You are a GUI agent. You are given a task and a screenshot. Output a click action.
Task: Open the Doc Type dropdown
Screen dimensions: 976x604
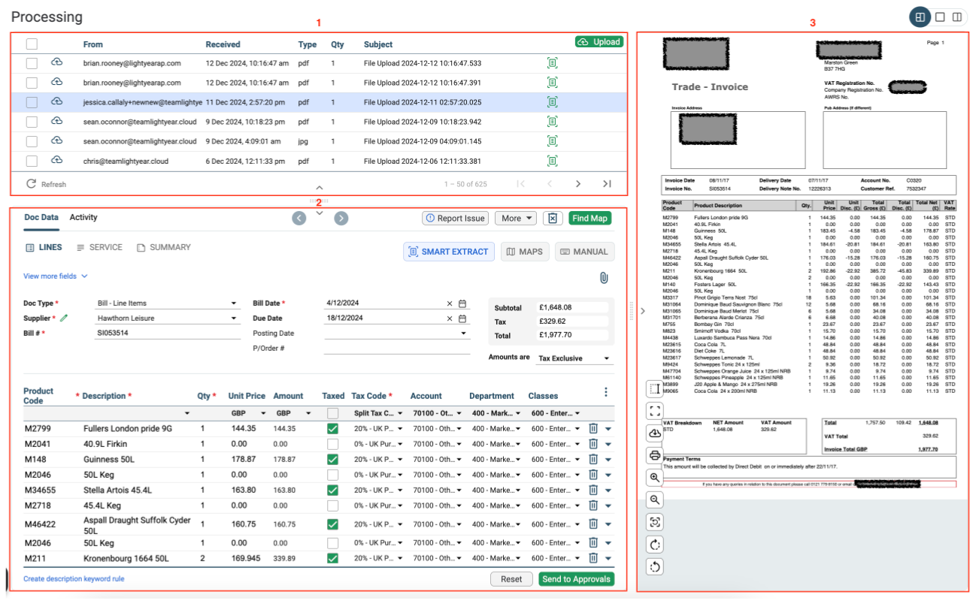pos(168,304)
